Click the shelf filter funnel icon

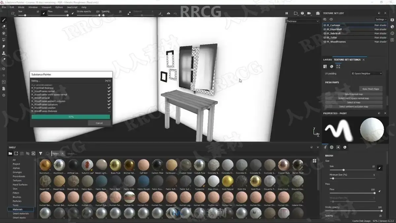pyautogui.click(x=41, y=153)
